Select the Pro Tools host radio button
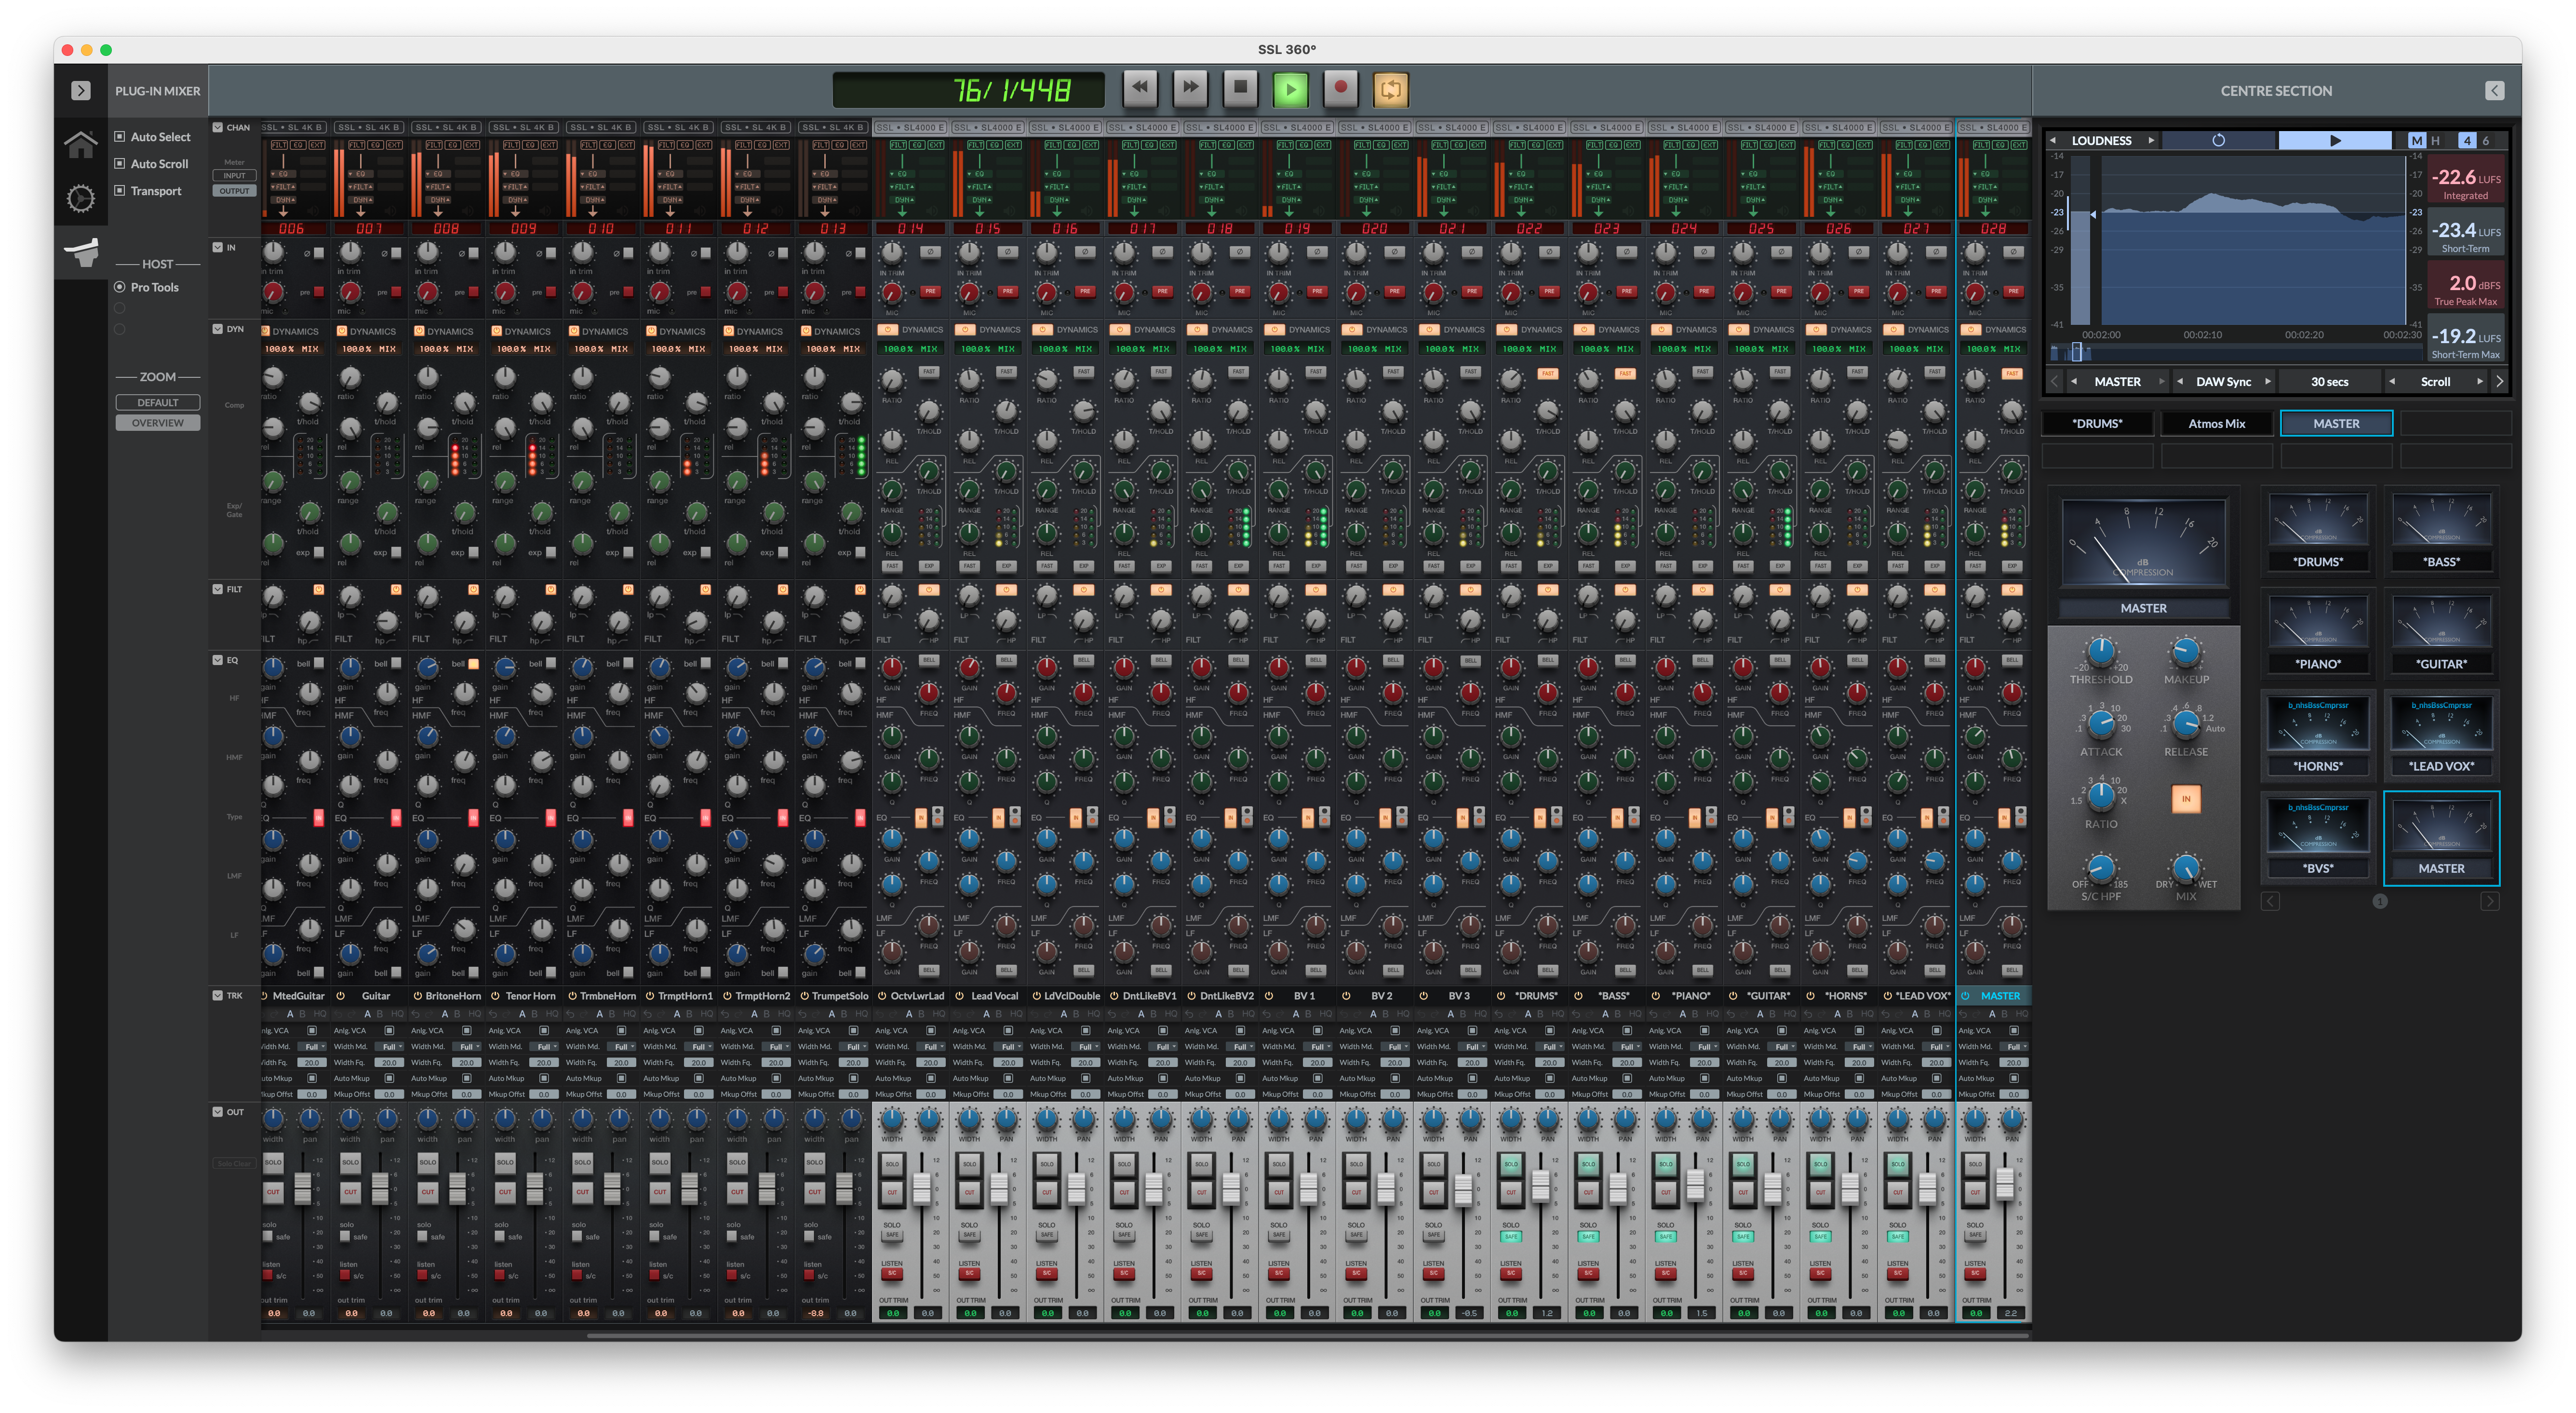The height and width of the screenshot is (1413, 2576). click(120, 287)
